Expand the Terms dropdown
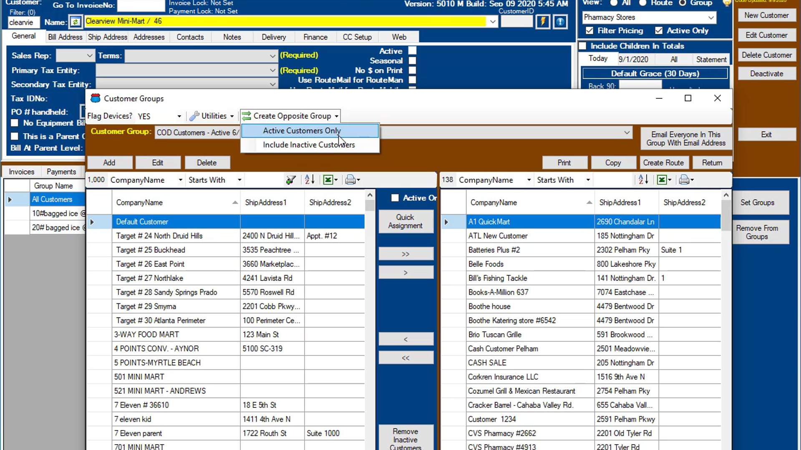 point(272,56)
